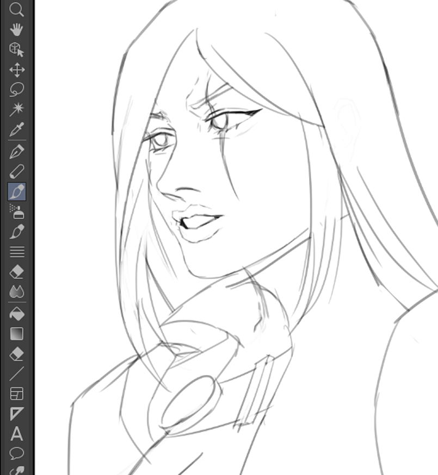Select the horizontal lines hatching tool
The height and width of the screenshot is (475, 438).
click(17, 252)
